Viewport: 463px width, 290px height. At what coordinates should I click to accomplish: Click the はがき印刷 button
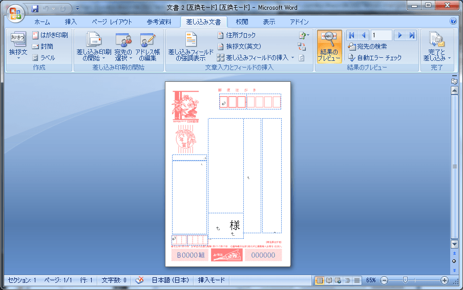pos(50,35)
